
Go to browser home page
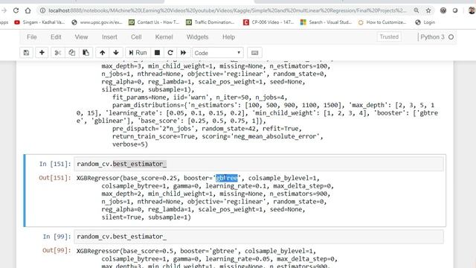pyautogui.click(x=28, y=10)
